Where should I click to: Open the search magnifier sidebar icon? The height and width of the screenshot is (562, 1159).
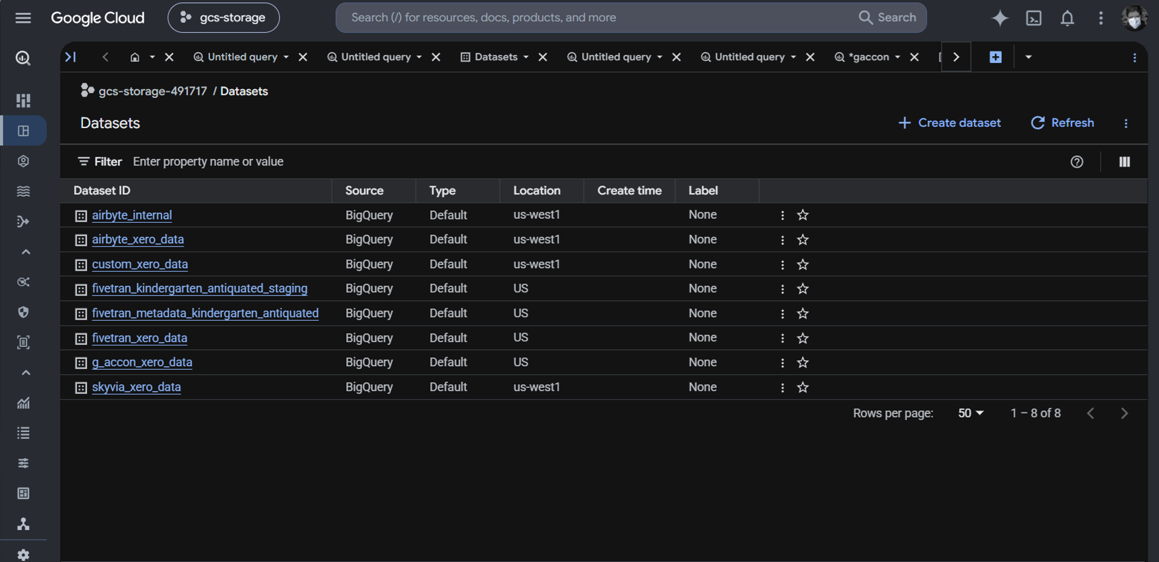pyautogui.click(x=23, y=58)
